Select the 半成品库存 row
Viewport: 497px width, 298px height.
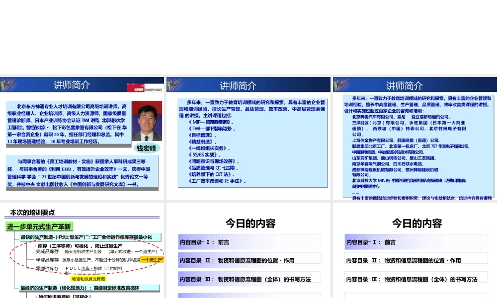[99, 260]
